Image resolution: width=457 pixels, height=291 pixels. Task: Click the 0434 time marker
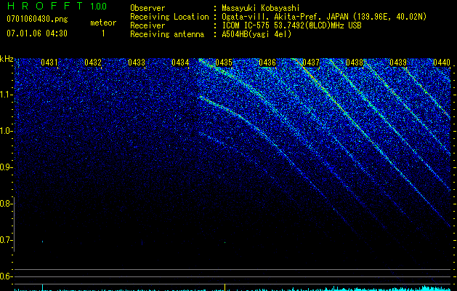[x=180, y=63]
